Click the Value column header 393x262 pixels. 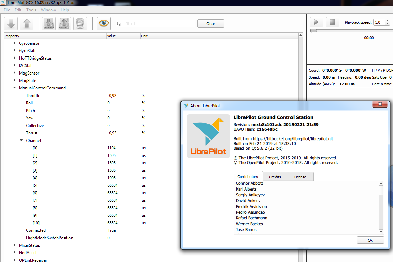coord(123,36)
